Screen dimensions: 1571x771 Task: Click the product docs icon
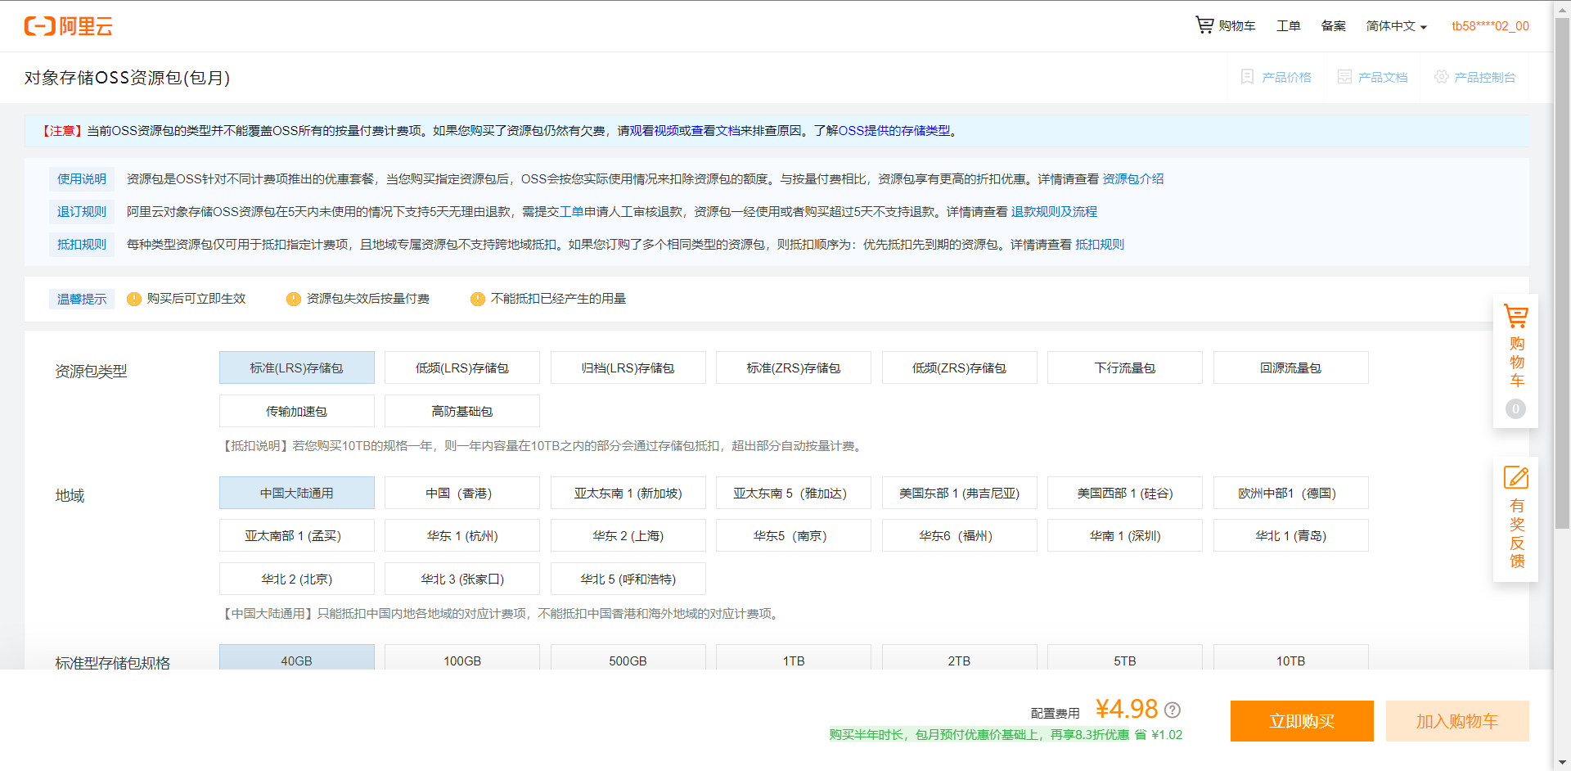(1344, 77)
